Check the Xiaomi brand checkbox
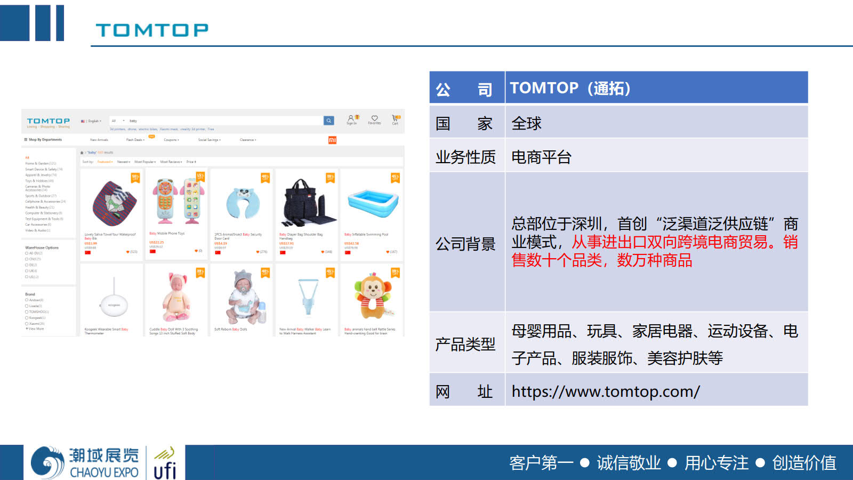853x480 pixels. [27, 324]
